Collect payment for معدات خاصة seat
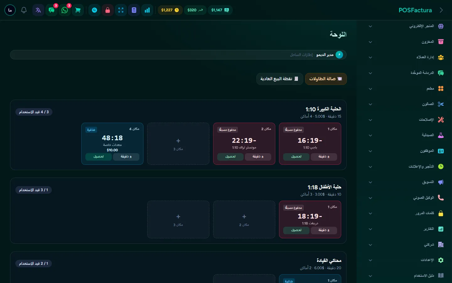Image resolution: width=452 pixels, height=283 pixels. pyautogui.click(x=98, y=157)
